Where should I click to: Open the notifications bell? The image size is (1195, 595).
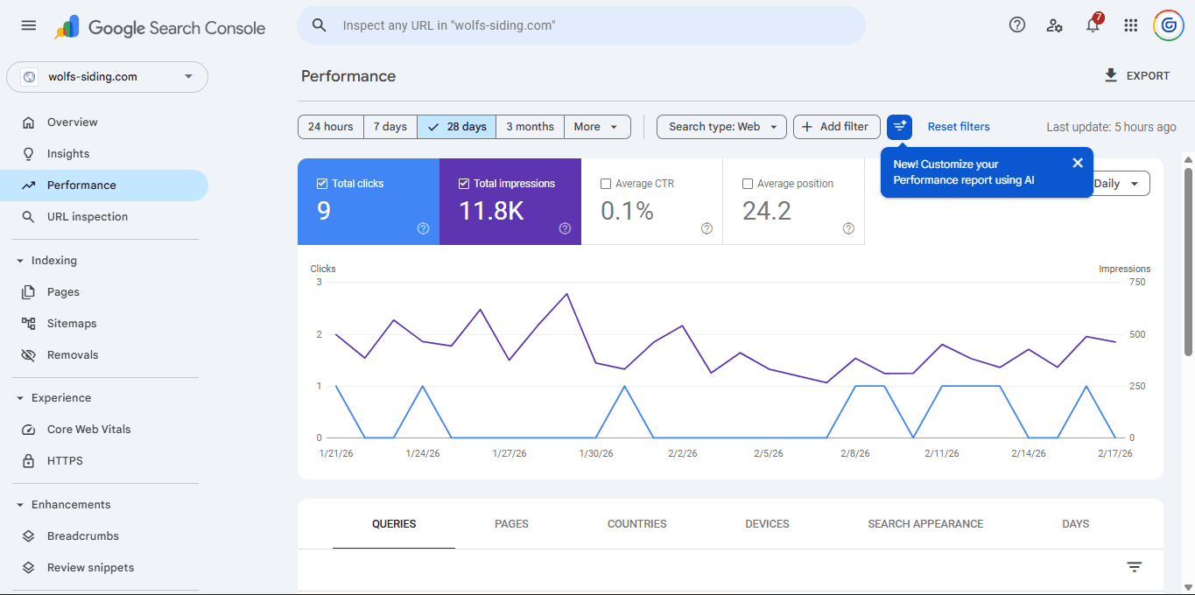click(x=1093, y=25)
